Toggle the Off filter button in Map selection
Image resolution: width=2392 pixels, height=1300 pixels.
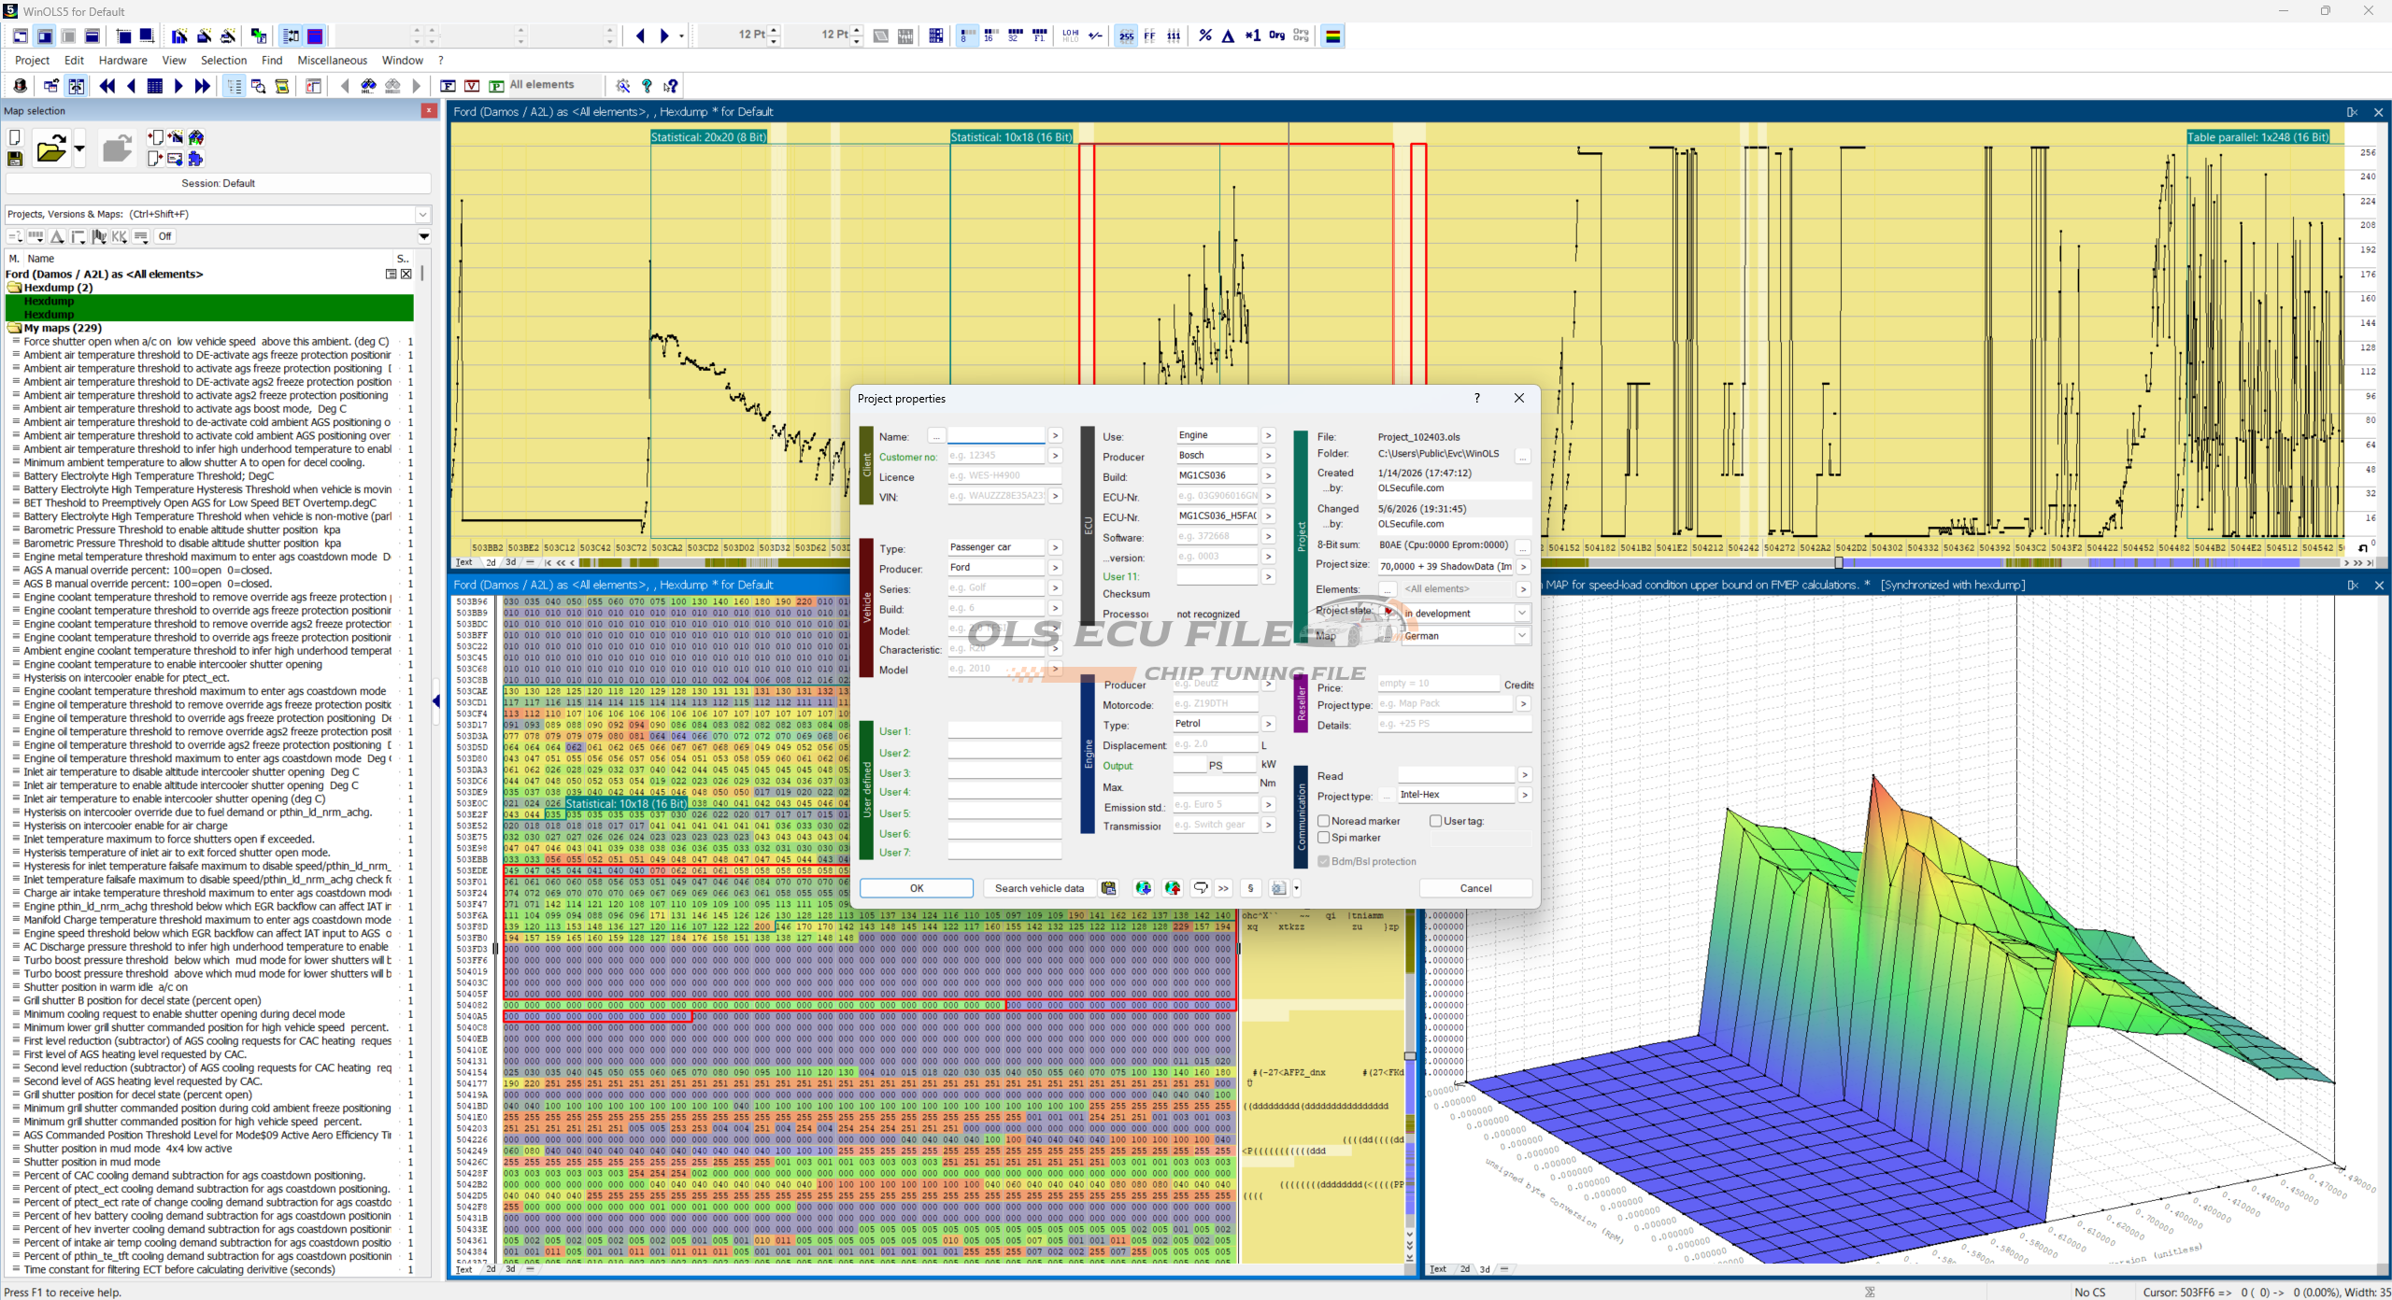(x=165, y=236)
